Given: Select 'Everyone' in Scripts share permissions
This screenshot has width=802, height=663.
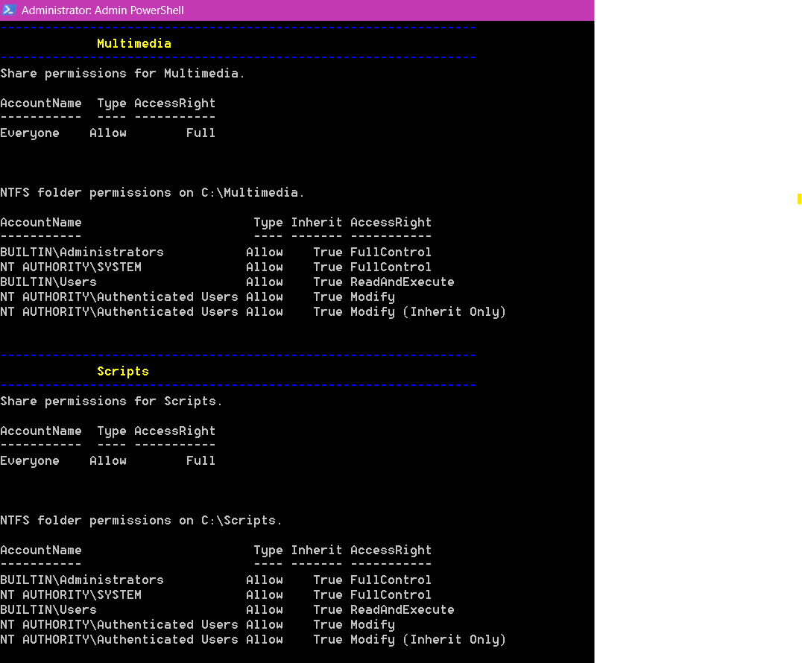Looking at the screenshot, I should point(30,461).
